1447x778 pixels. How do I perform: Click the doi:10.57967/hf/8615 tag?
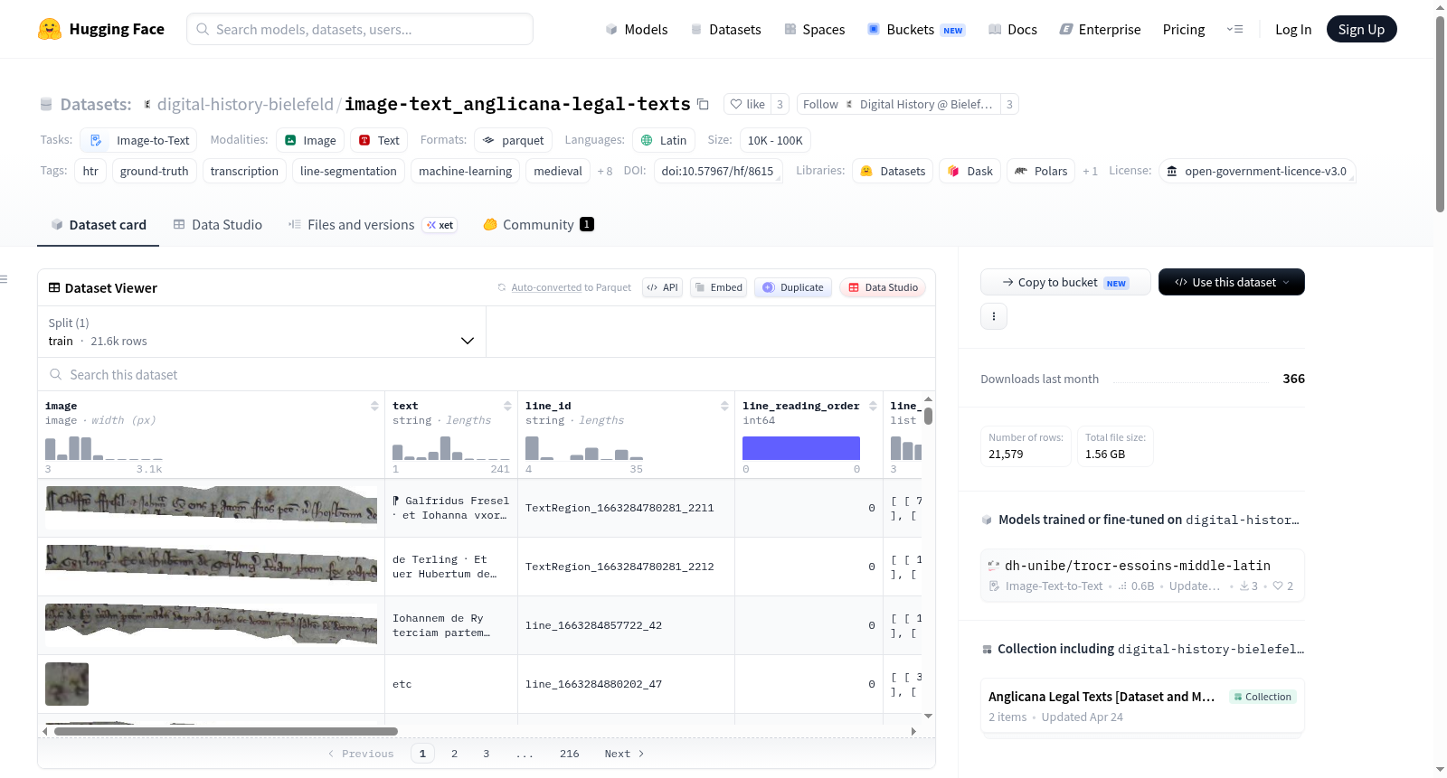tap(717, 171)
